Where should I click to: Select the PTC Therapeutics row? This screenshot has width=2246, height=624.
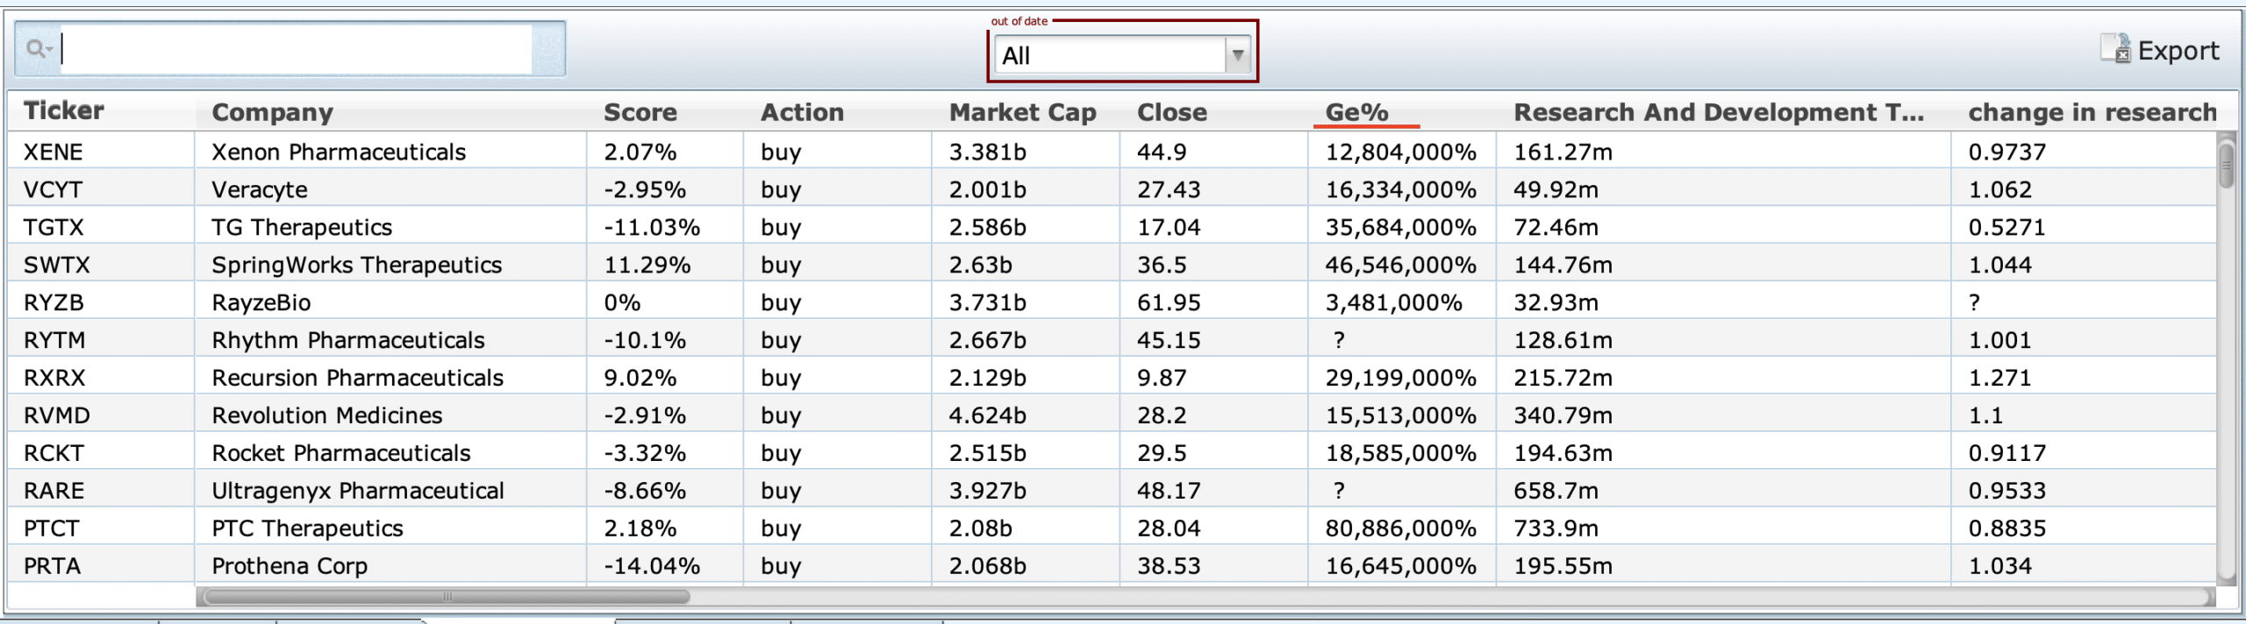click(x=307, y=528)
